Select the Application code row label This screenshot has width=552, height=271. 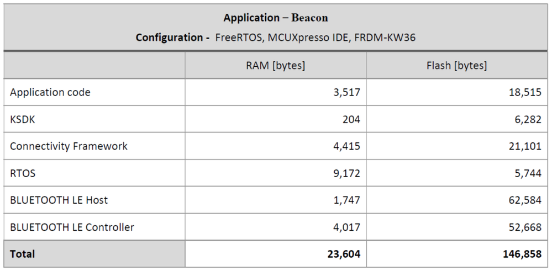[x=50, y=92]
